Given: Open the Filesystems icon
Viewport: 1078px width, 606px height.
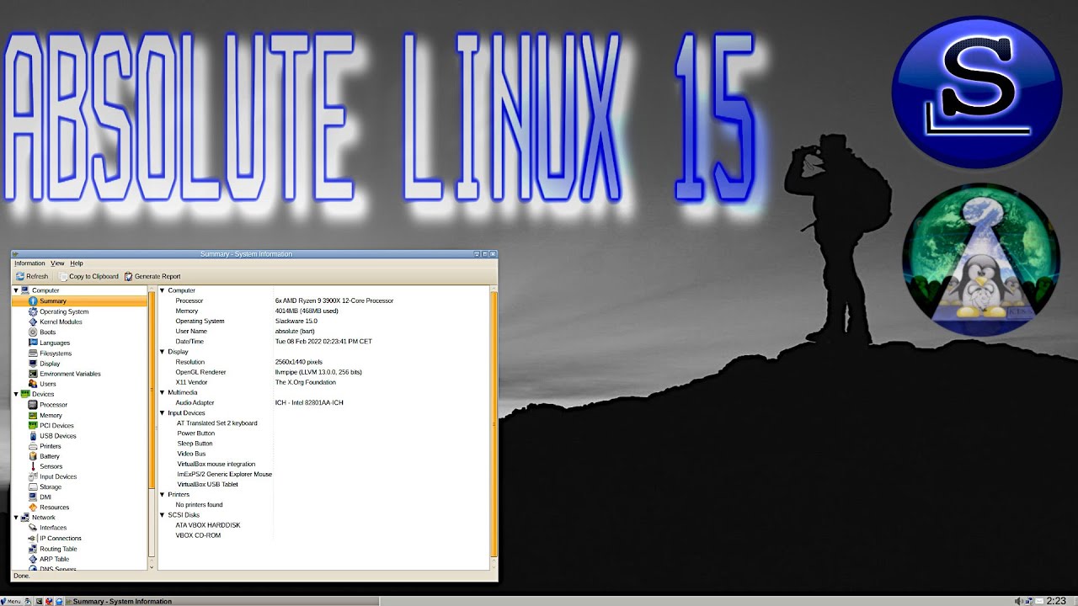Looking at the screenshot, I should coord(33,353).
